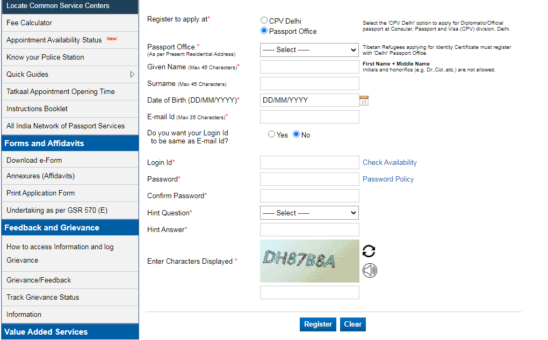Image resolution: width=548 pixels, height=340 pixels.
Task: Open the Password Policy link
Action: point(388,179)
